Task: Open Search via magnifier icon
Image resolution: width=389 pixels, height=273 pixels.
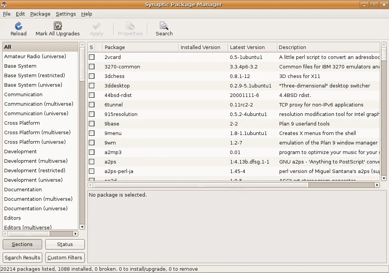Action: tap(164, 26)
